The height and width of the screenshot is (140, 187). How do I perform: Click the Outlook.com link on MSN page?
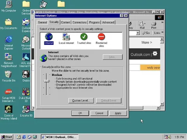140,54
